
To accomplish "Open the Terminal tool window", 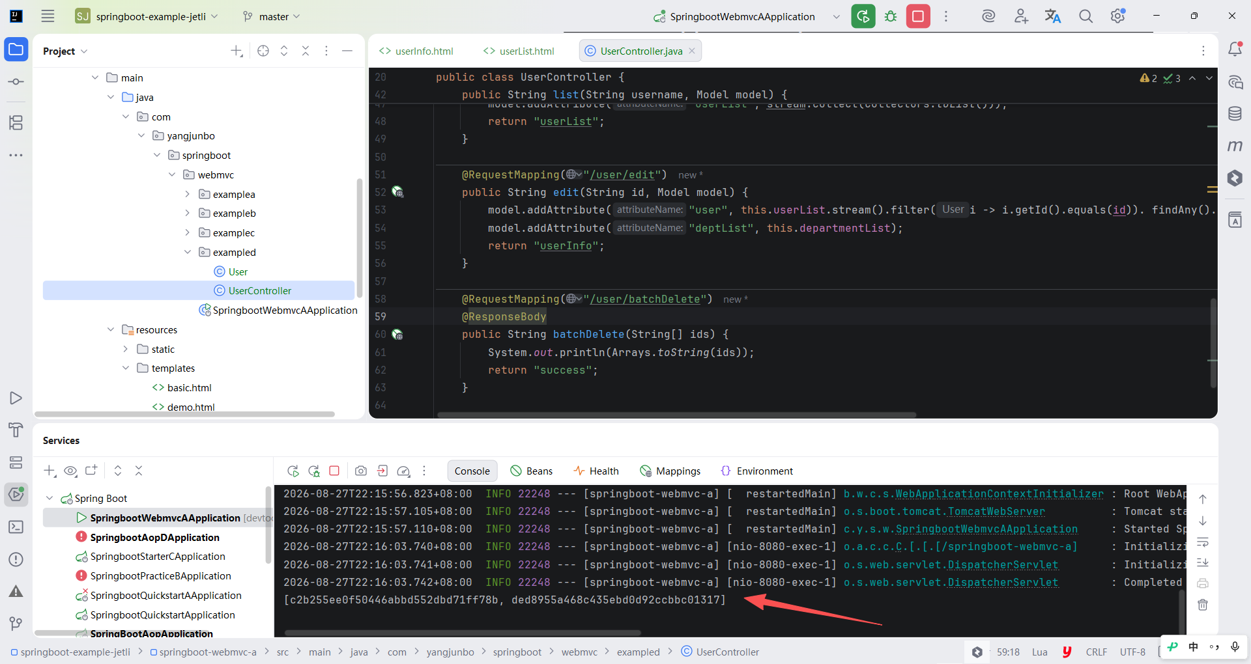I will (16, 527).
